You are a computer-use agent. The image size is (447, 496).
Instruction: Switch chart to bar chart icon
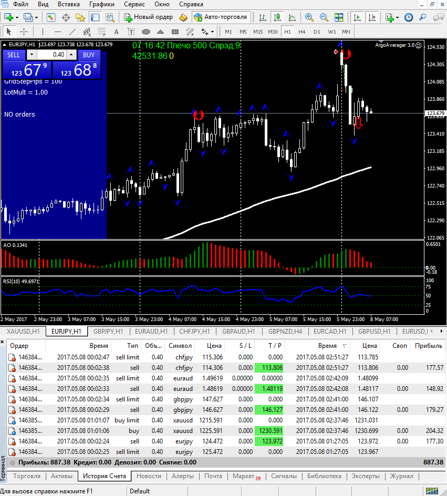tap(263, 17)
